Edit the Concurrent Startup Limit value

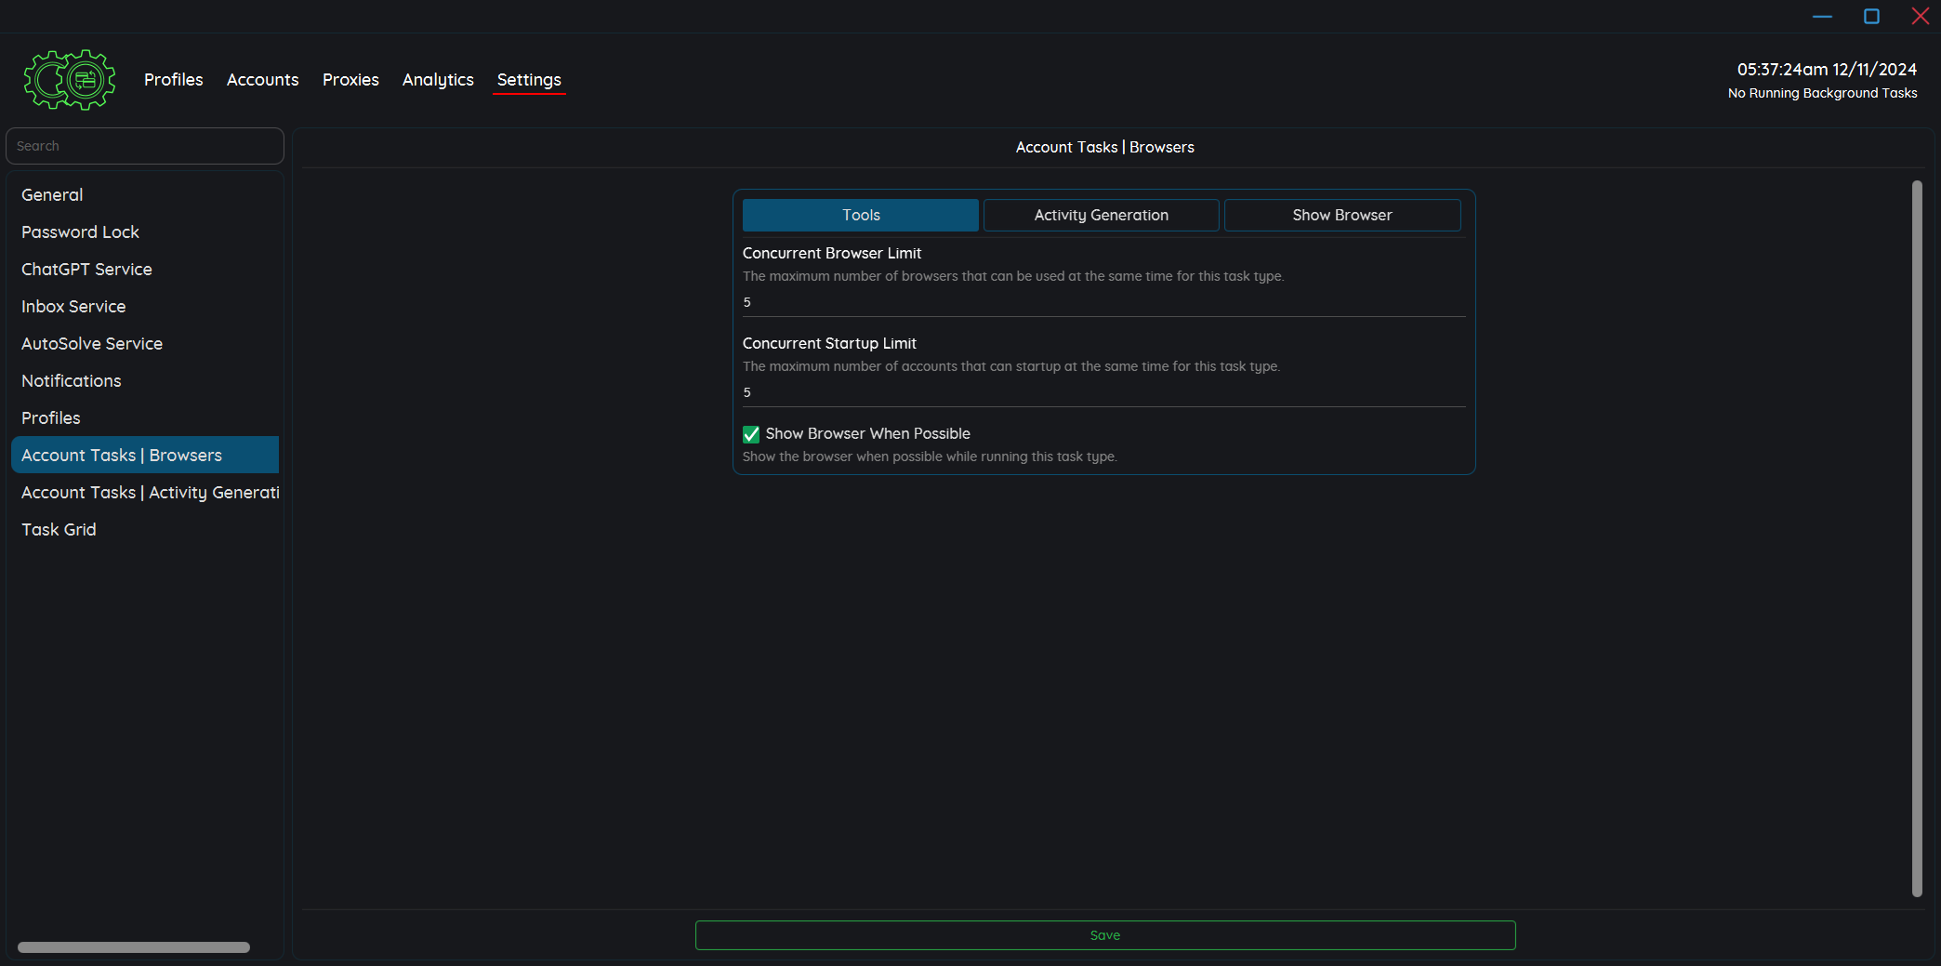pyautogui.click(x=1103, y=392)
